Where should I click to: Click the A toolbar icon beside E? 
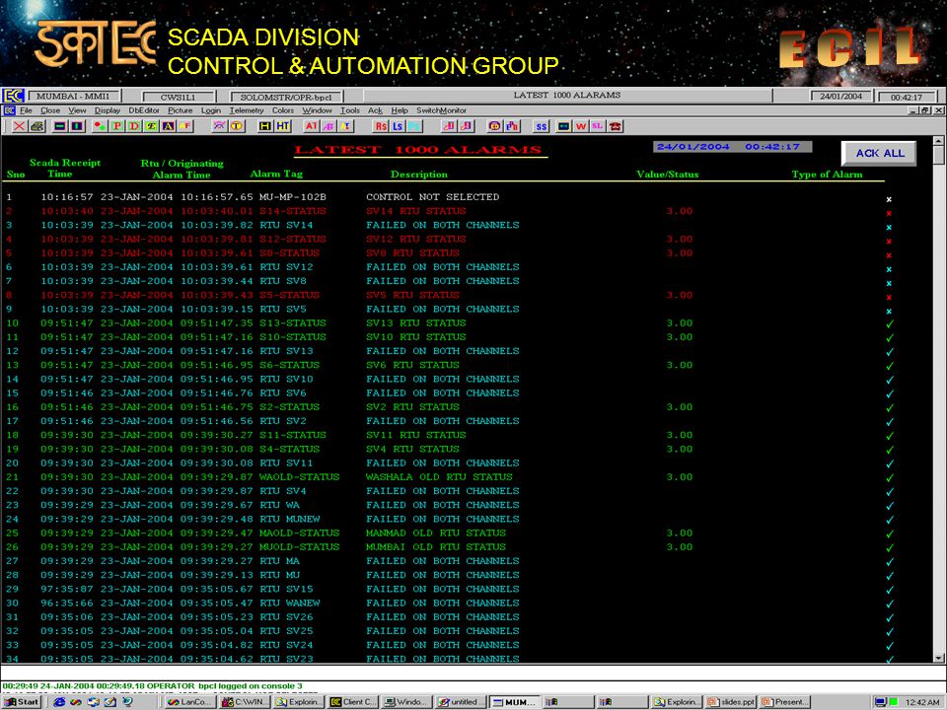pos(168,126)
